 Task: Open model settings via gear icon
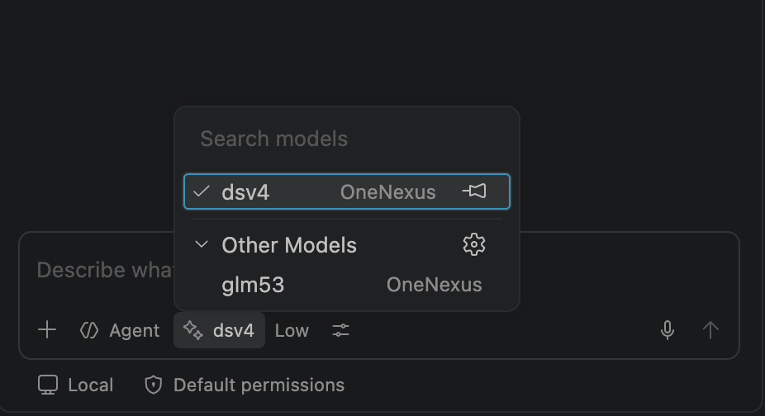coord(473,244)
